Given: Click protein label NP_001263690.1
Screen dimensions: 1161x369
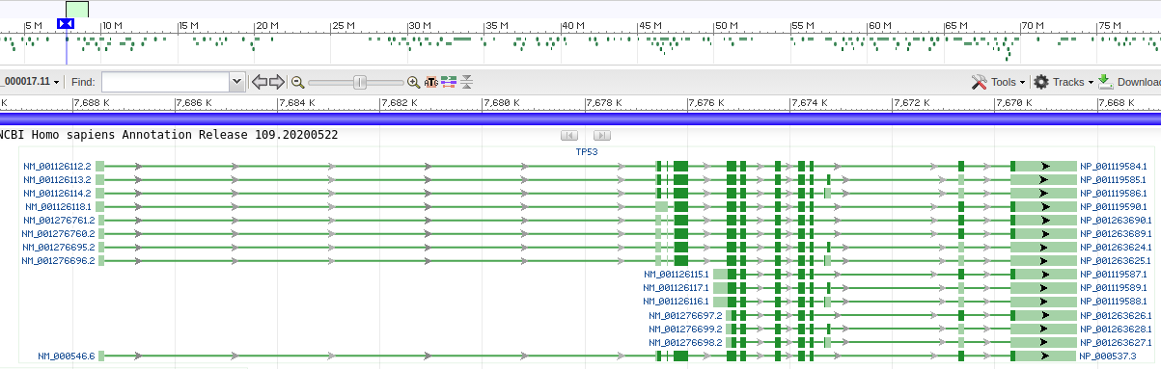Looking at the screenshot, I should 1116,221.
